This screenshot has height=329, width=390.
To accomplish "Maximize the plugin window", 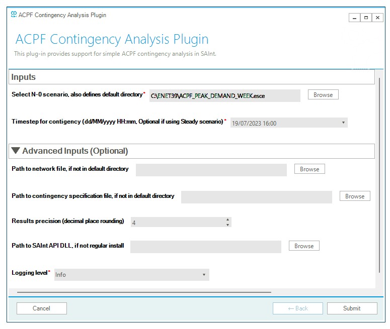I will pos(366,18).
